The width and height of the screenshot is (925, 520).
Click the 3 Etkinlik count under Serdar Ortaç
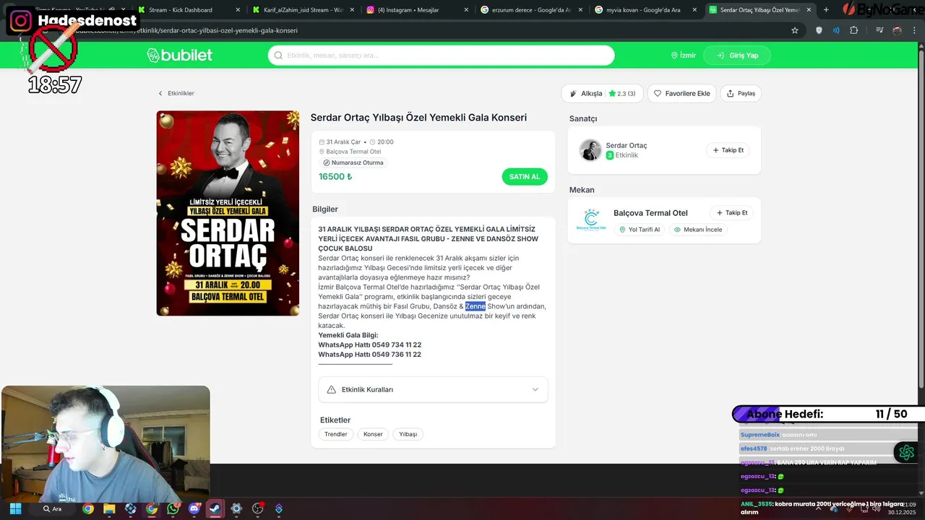point(622,155)
